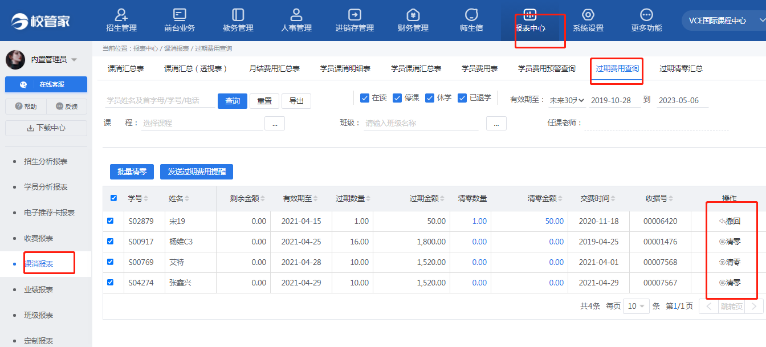Toggle the 休学 checkbox
This screenshot has height=347, width=766.
[x=430, y=98]
